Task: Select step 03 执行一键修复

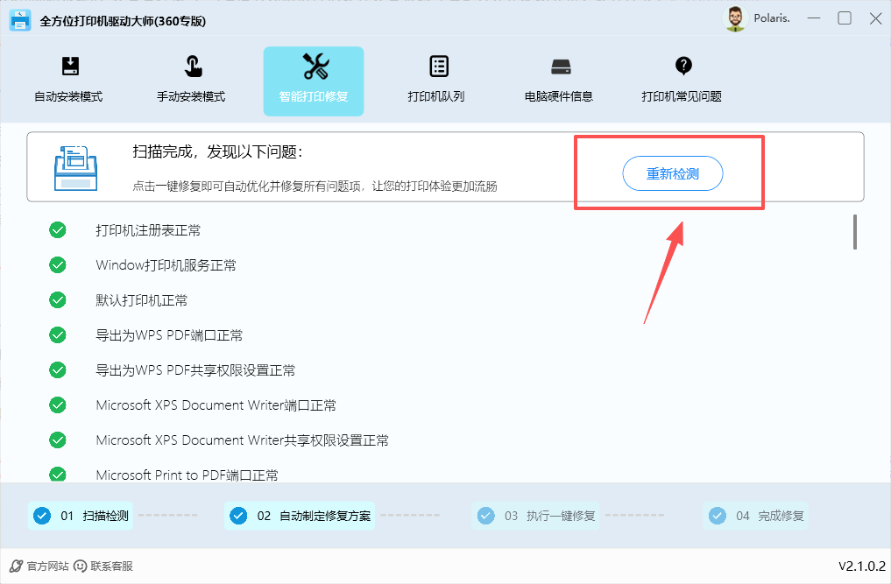Action: [534, 516]
